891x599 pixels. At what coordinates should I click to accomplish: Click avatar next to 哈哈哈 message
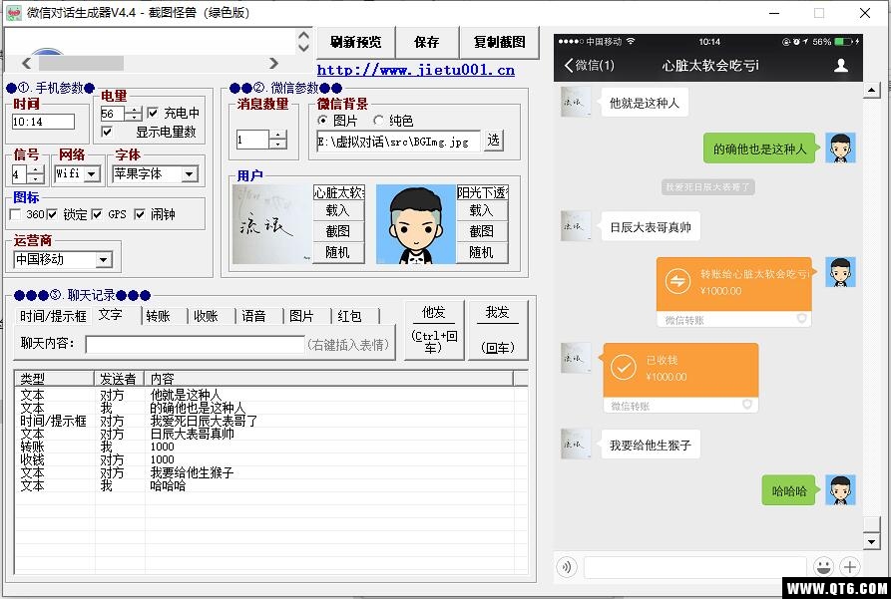[x=840, y=490]
